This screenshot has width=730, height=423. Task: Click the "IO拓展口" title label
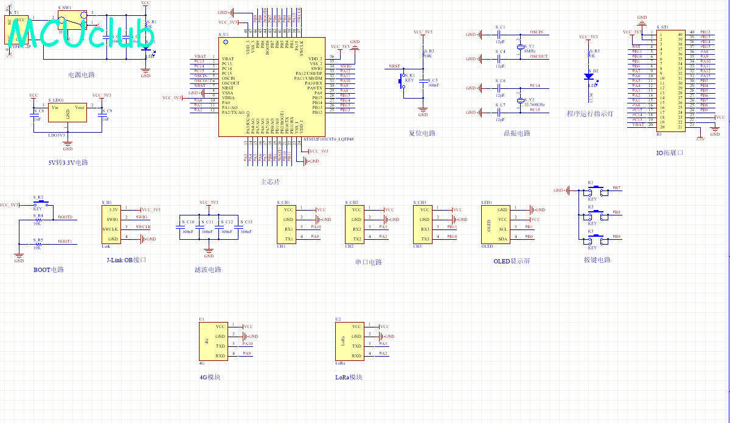tap(670, 153)
